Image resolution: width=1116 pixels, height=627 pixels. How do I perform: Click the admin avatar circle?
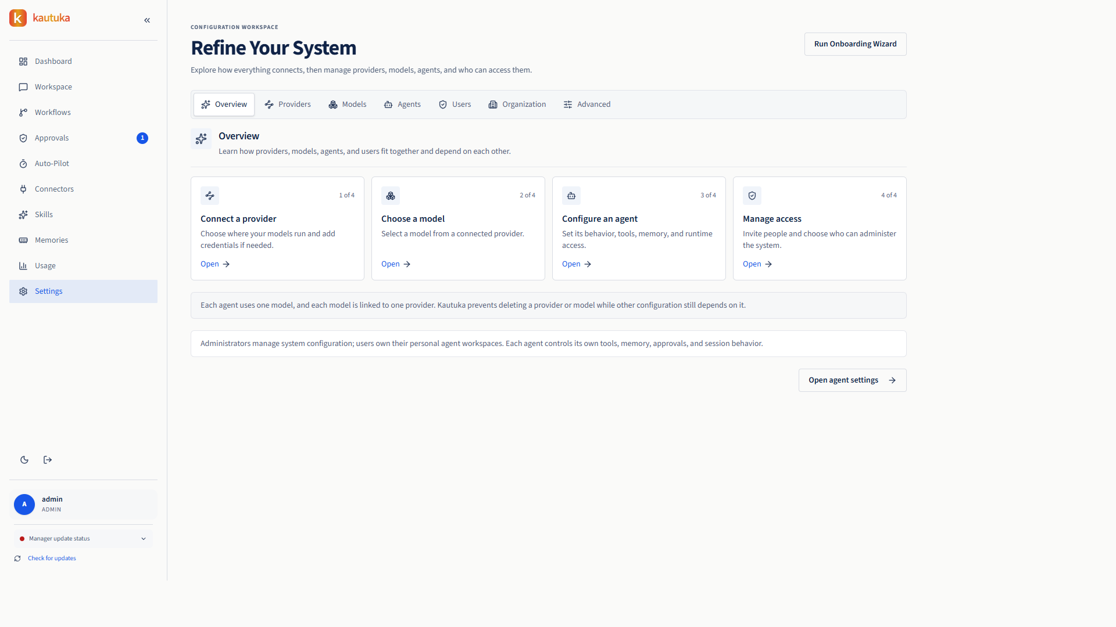pyautogui.click(x=24, y=505)
